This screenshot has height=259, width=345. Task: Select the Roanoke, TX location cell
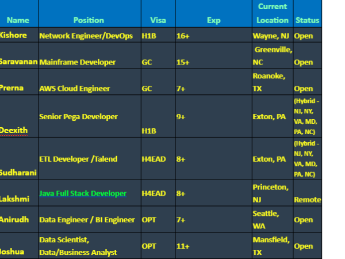coord(273,82)
